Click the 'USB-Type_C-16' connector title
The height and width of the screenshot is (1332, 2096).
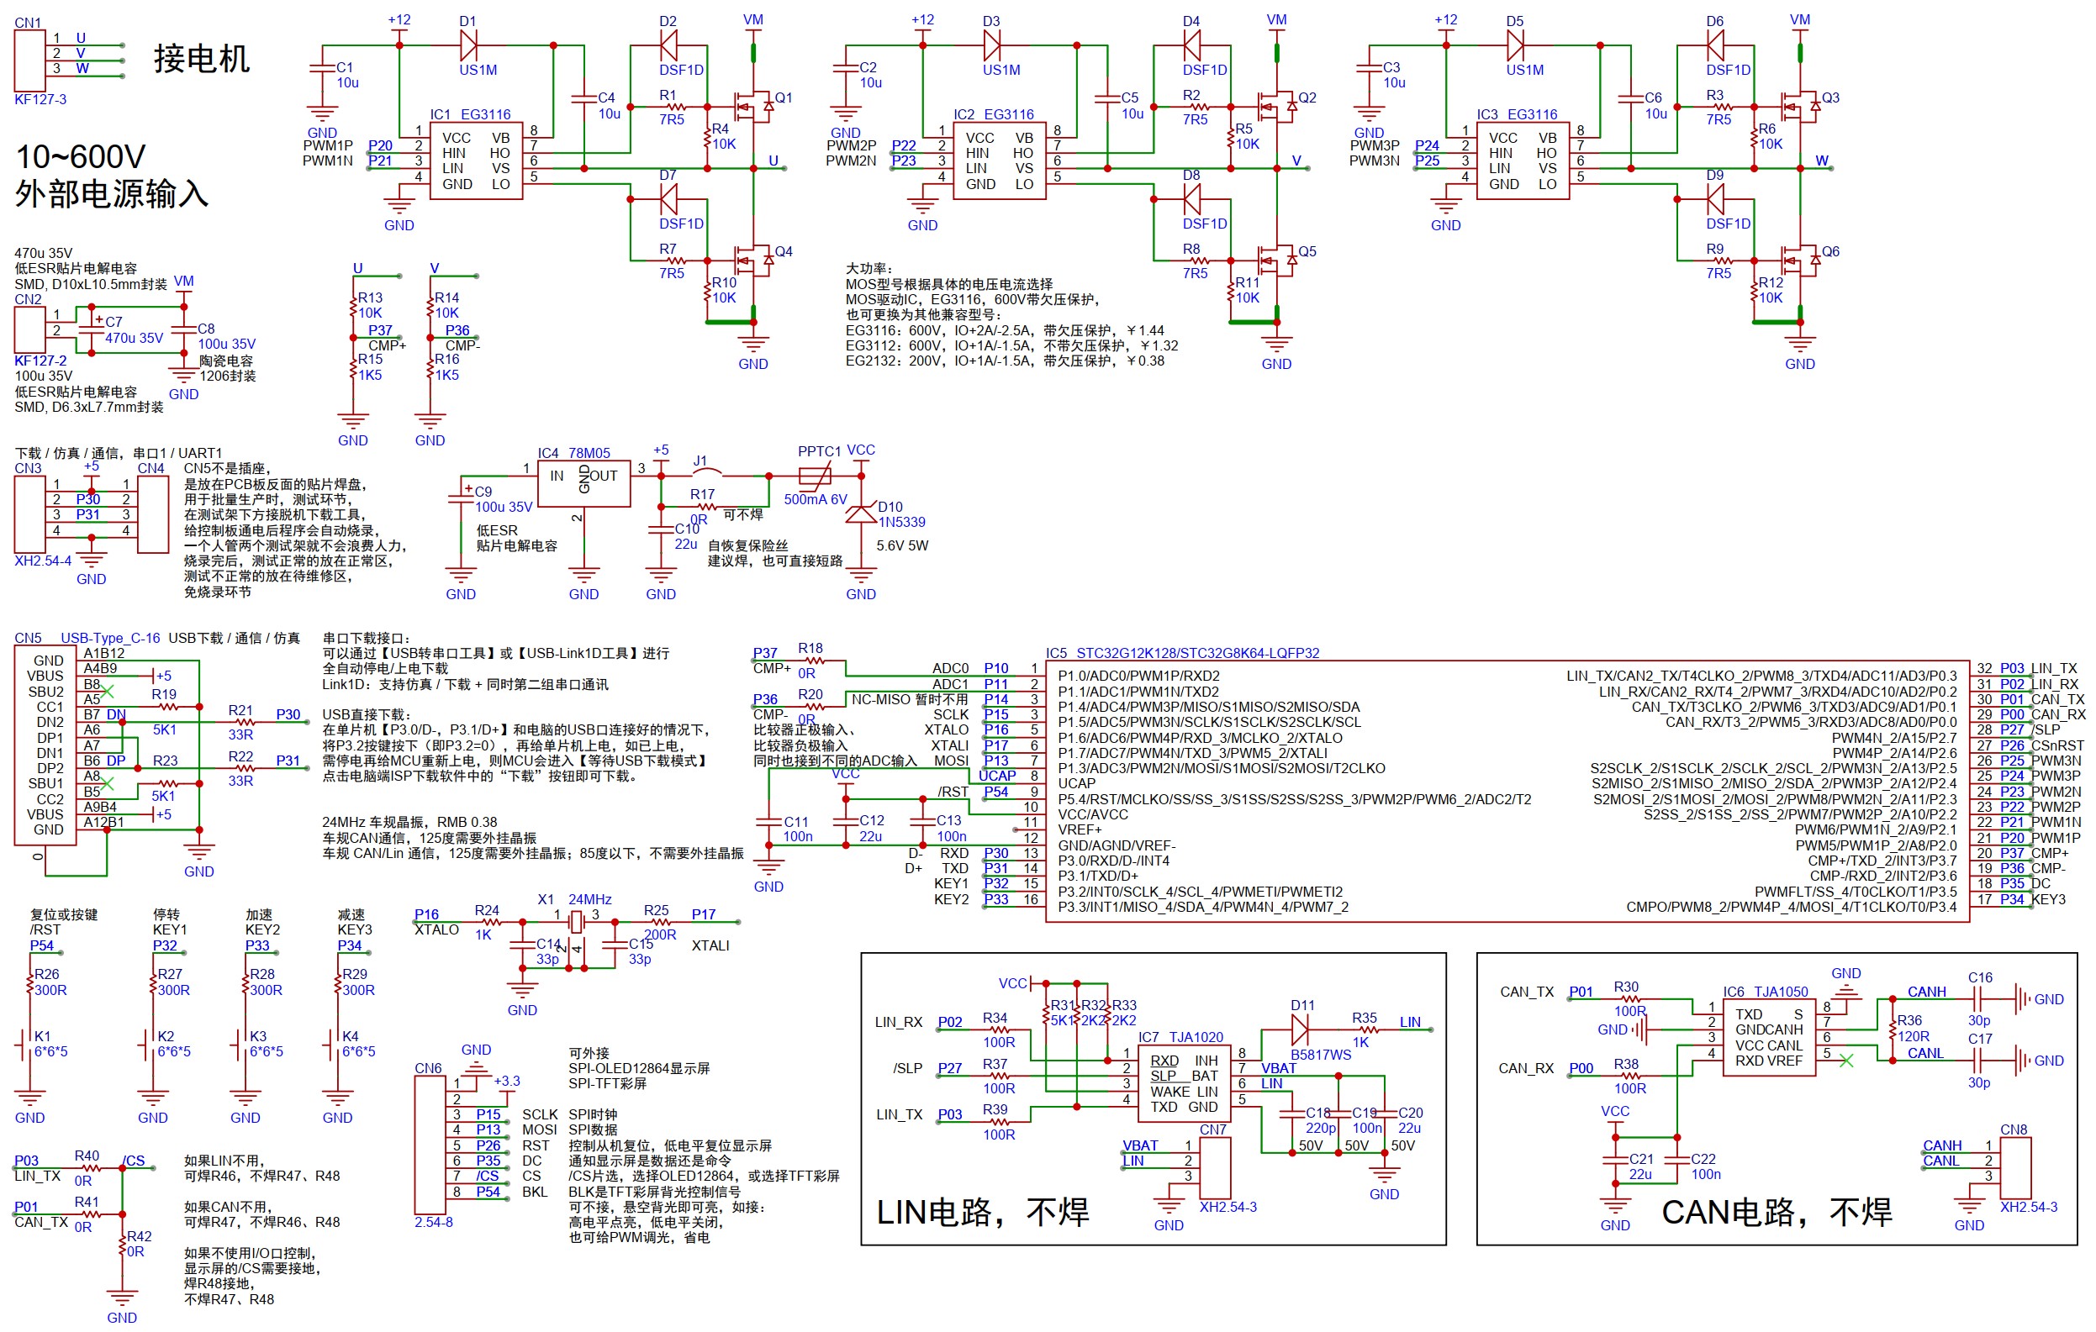pos(109,638)
